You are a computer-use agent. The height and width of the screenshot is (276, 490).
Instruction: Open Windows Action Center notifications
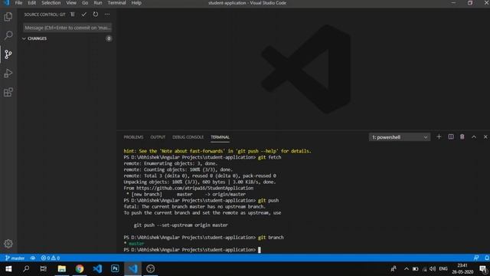tap(483, 269)
